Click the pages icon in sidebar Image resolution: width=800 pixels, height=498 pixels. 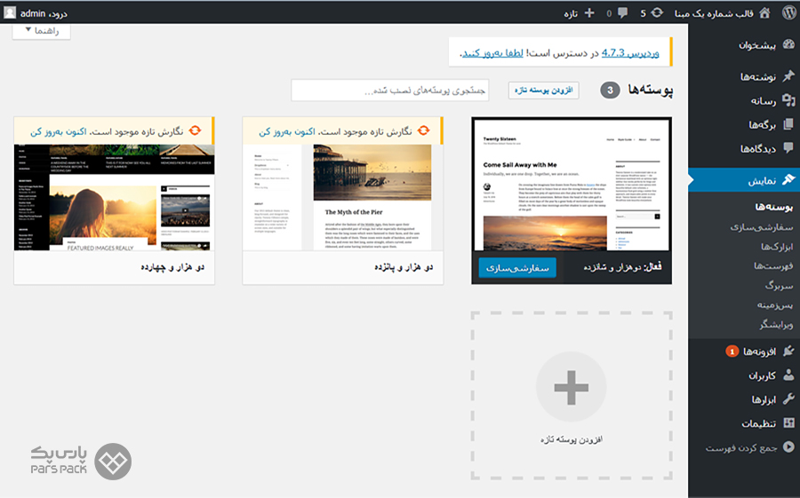[x=788, y=124]
